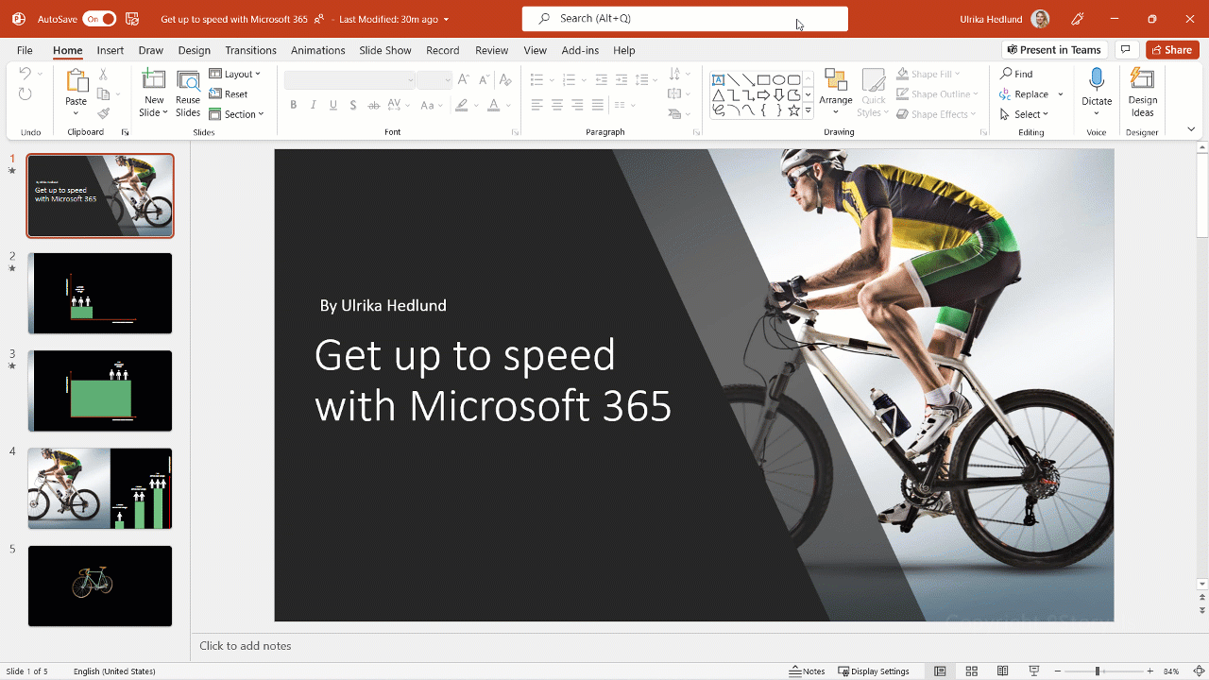Open the Layout dropdown
This screenshot has width=1209, height=680.
point(234,74)
